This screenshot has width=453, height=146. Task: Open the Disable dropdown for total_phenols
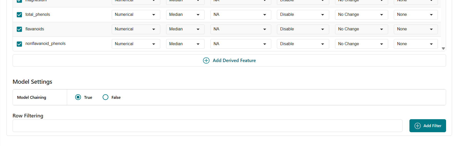click(x=303, y=15)
